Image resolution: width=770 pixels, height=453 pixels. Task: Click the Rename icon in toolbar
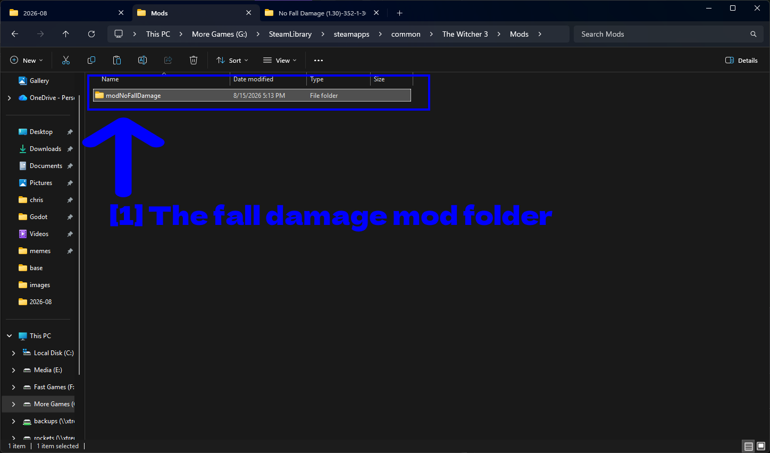point(143,60)
